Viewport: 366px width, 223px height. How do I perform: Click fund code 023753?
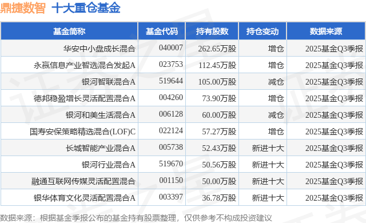171,64
